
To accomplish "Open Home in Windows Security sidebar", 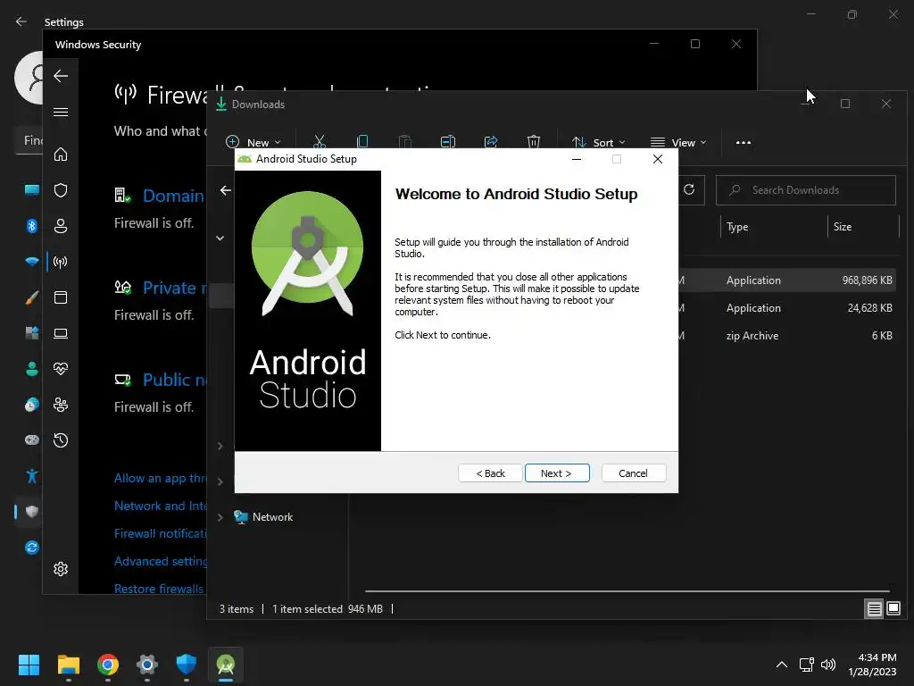I will click(x=61, y=154).
